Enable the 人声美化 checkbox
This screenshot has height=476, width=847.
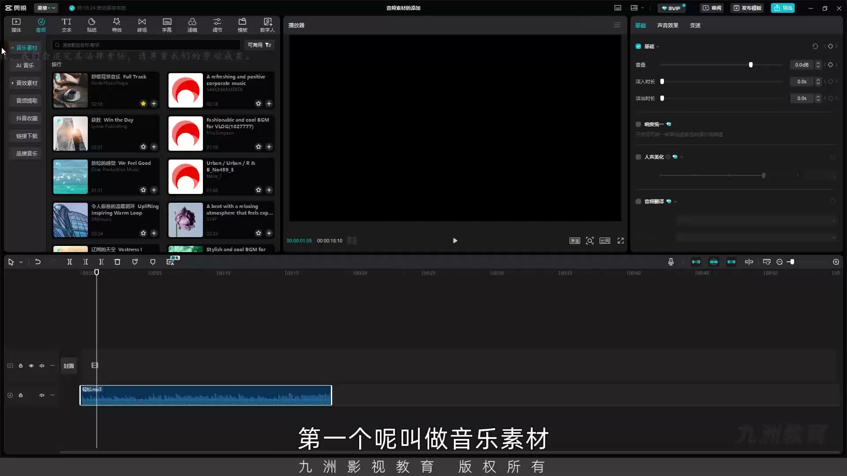coord(638,157)
